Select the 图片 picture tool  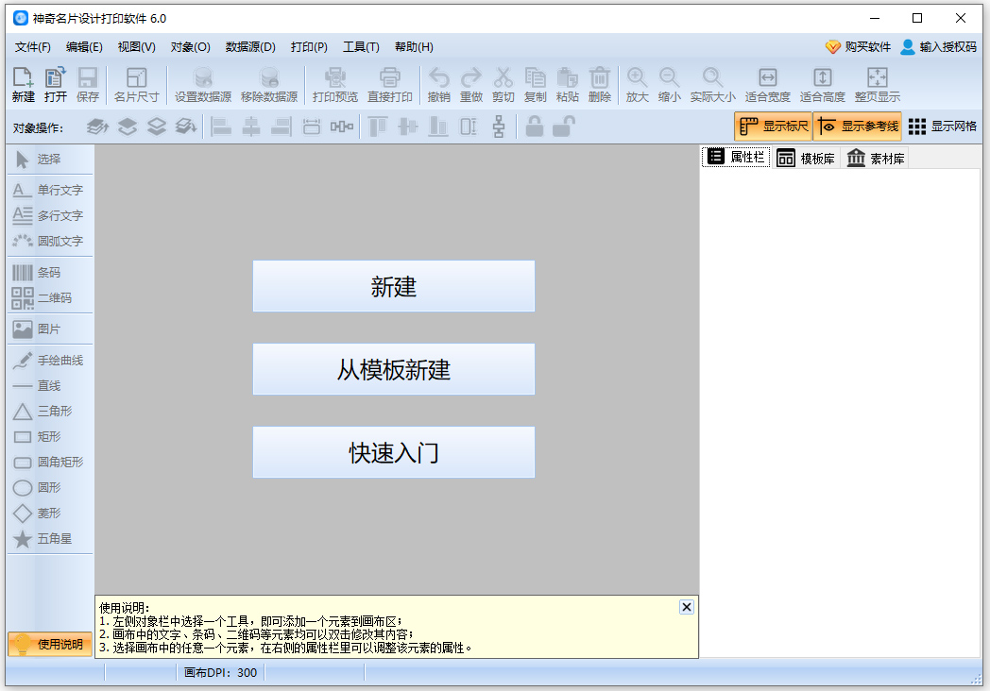click(x=40, y=329)
